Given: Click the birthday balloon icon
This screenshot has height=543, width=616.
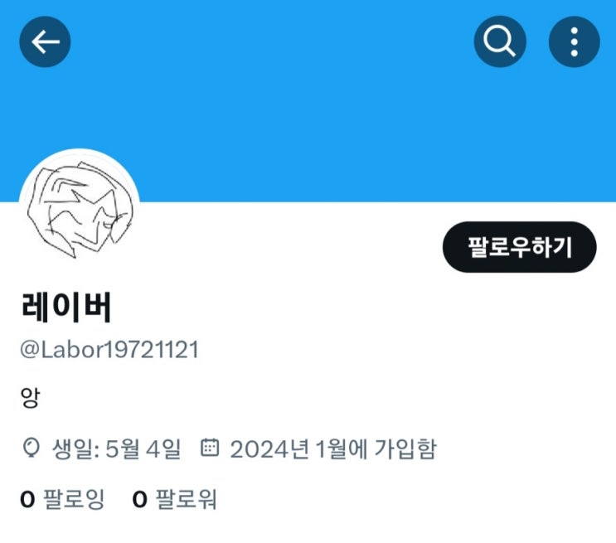Looking at the screenshot, I should click(31, 448).
